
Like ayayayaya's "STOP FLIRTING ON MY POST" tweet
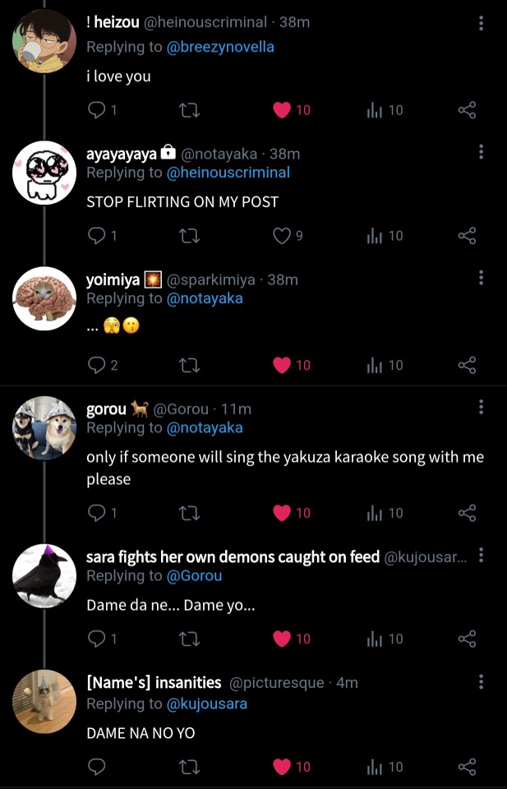[x=282, y=236]
